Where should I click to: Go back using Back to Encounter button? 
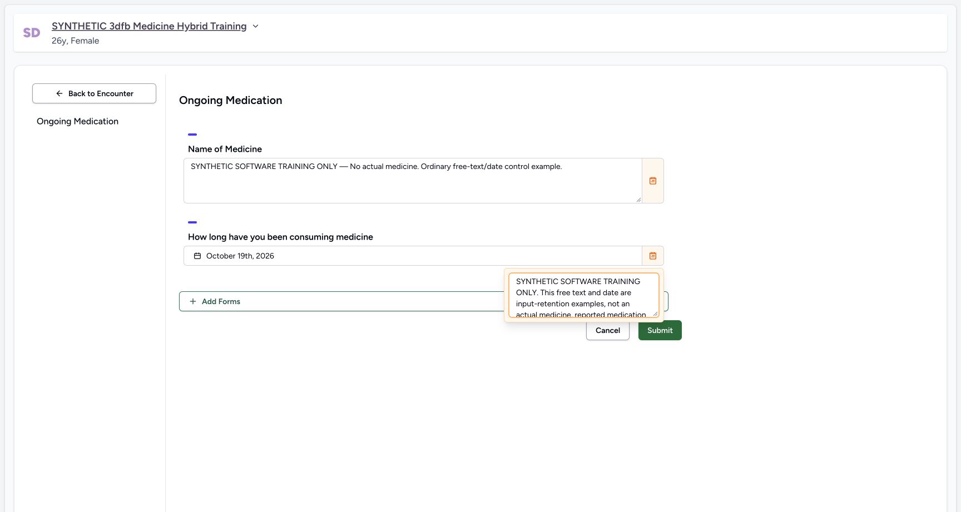pos(94,93)
